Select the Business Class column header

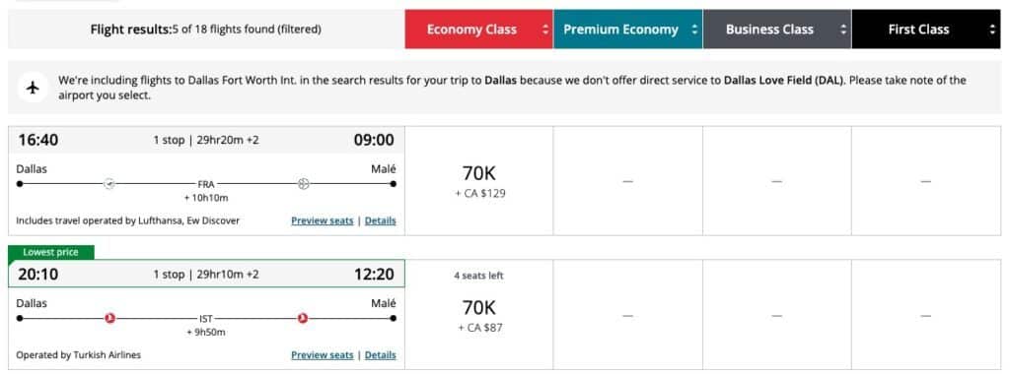coord(777,29)
